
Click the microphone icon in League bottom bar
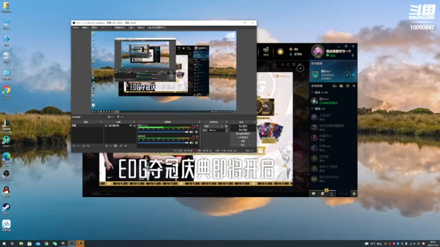pyautogui.click(x=332, y=194)
